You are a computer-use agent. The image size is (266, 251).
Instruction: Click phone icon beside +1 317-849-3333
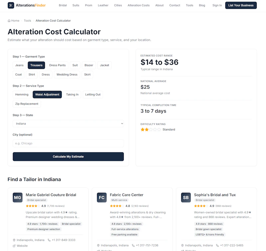click(x=49, y=240)
